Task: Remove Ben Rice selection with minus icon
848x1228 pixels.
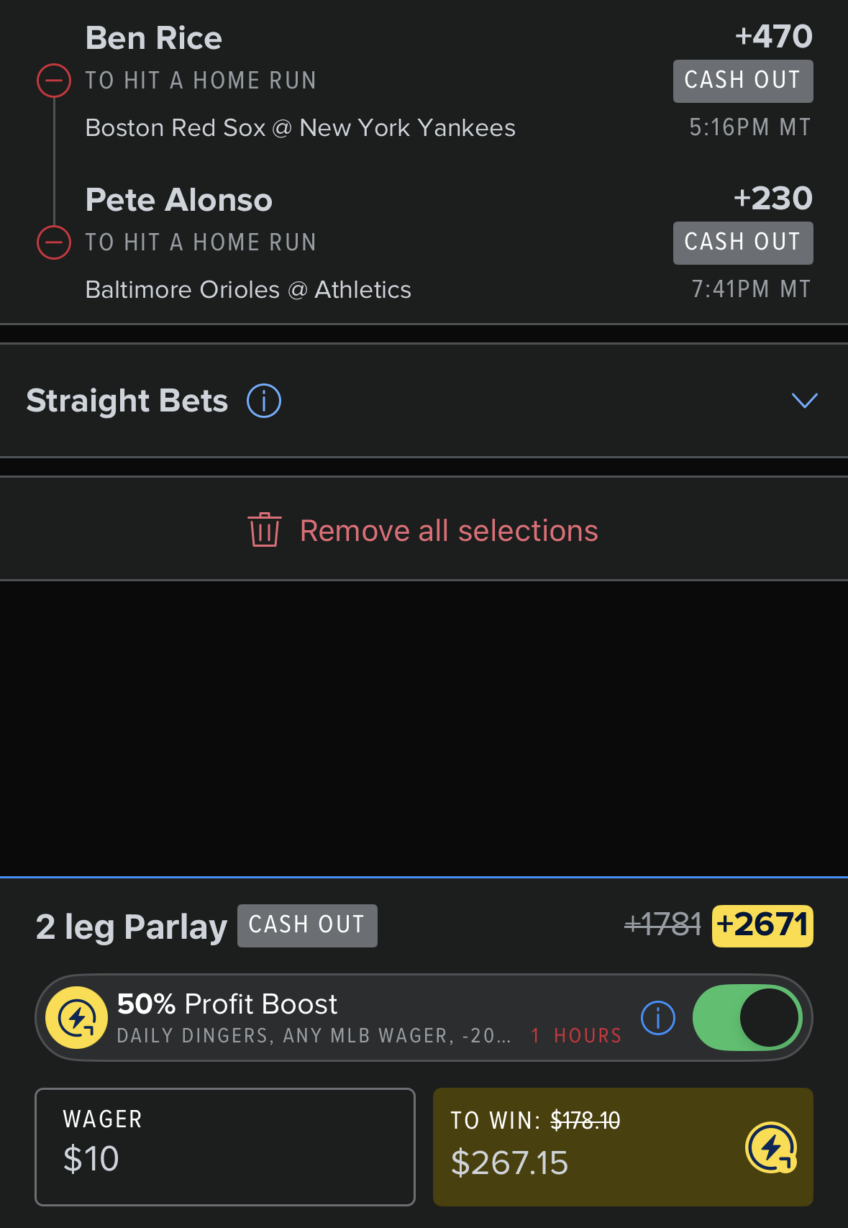Action: [54, 81]
